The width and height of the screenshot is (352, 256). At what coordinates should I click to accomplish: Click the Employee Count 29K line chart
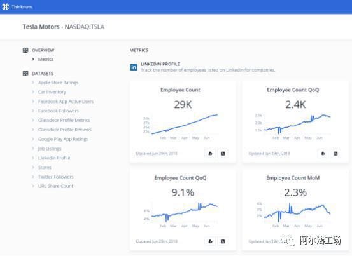(x=181, y=126)
